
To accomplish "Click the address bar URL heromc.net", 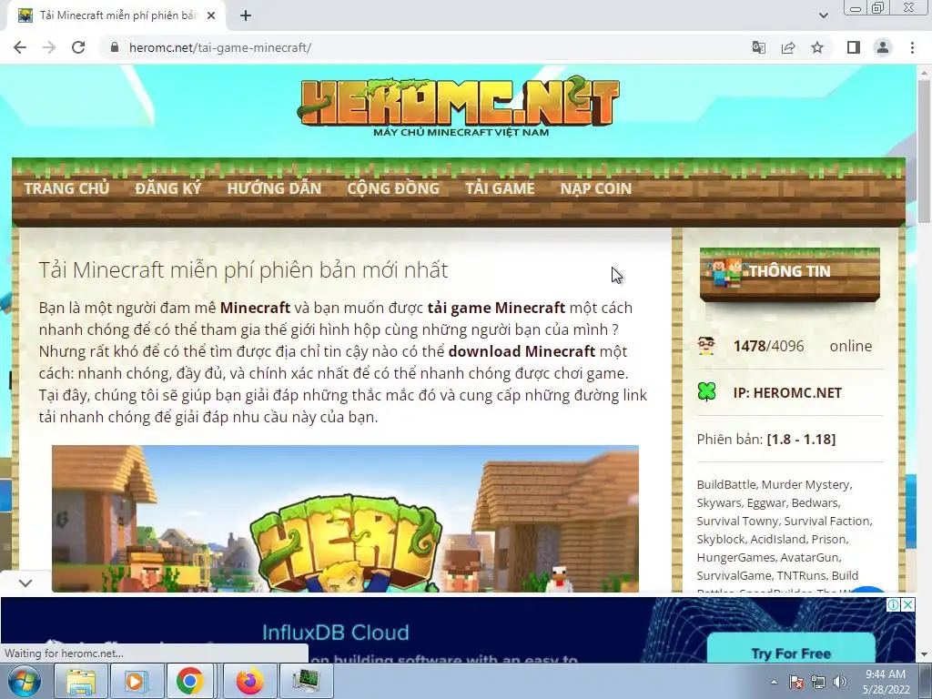I will pyautogui.click(x=220, y=47).
